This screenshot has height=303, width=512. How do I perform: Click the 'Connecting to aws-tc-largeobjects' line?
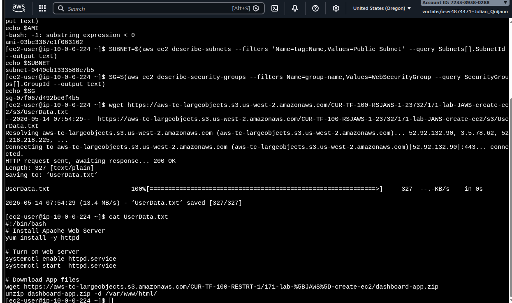coord(257,150)
